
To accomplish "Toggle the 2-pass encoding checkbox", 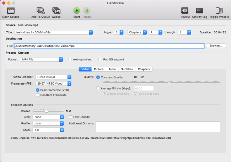I will click(x=104, y=94).
